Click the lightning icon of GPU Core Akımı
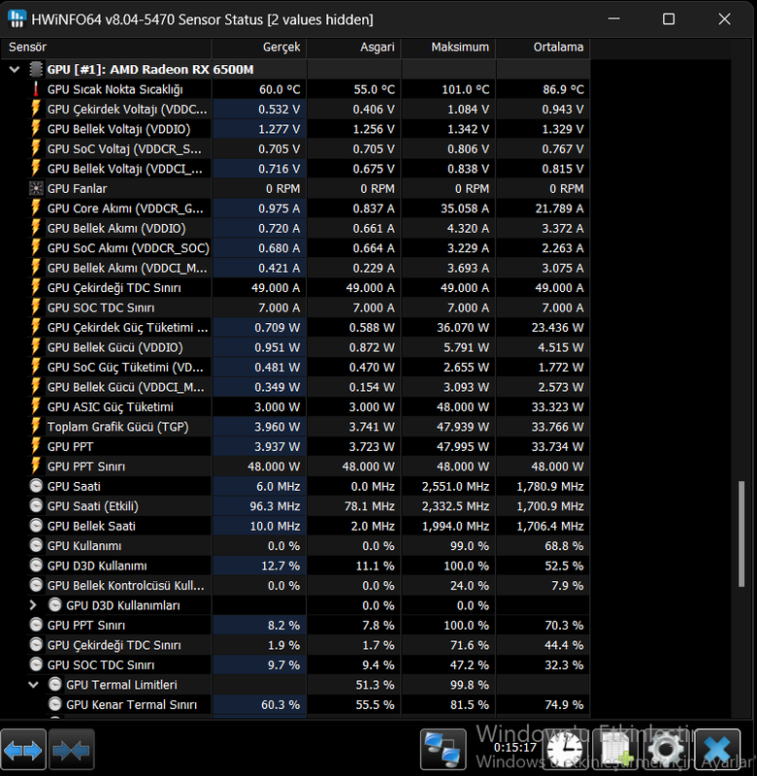The image size is (757, 776). pos(36,209)
